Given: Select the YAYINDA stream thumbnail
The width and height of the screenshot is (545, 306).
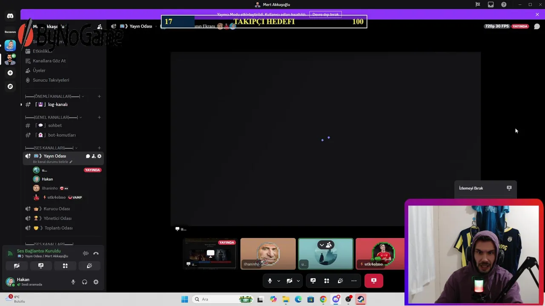Looking at the screenshot, I should (x=209, y=254).
